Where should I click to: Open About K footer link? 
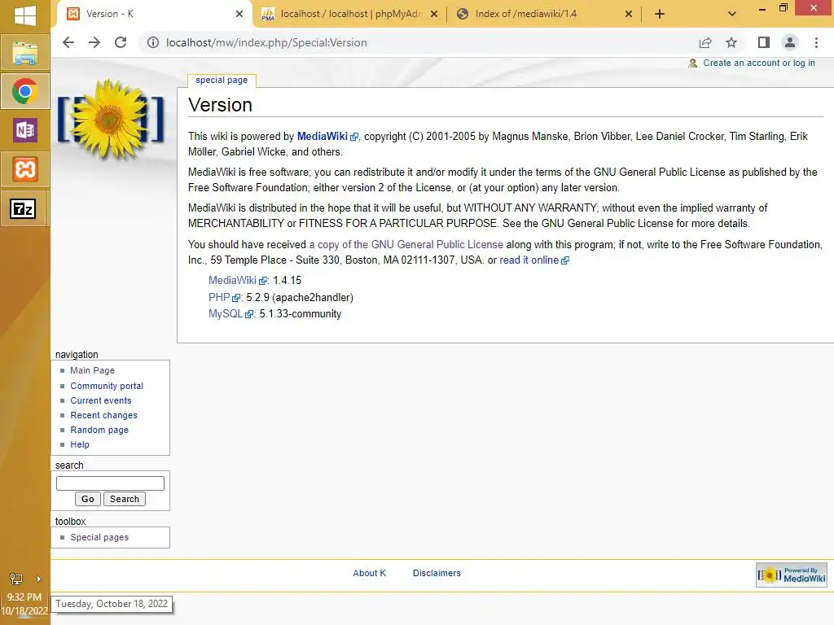370,573
